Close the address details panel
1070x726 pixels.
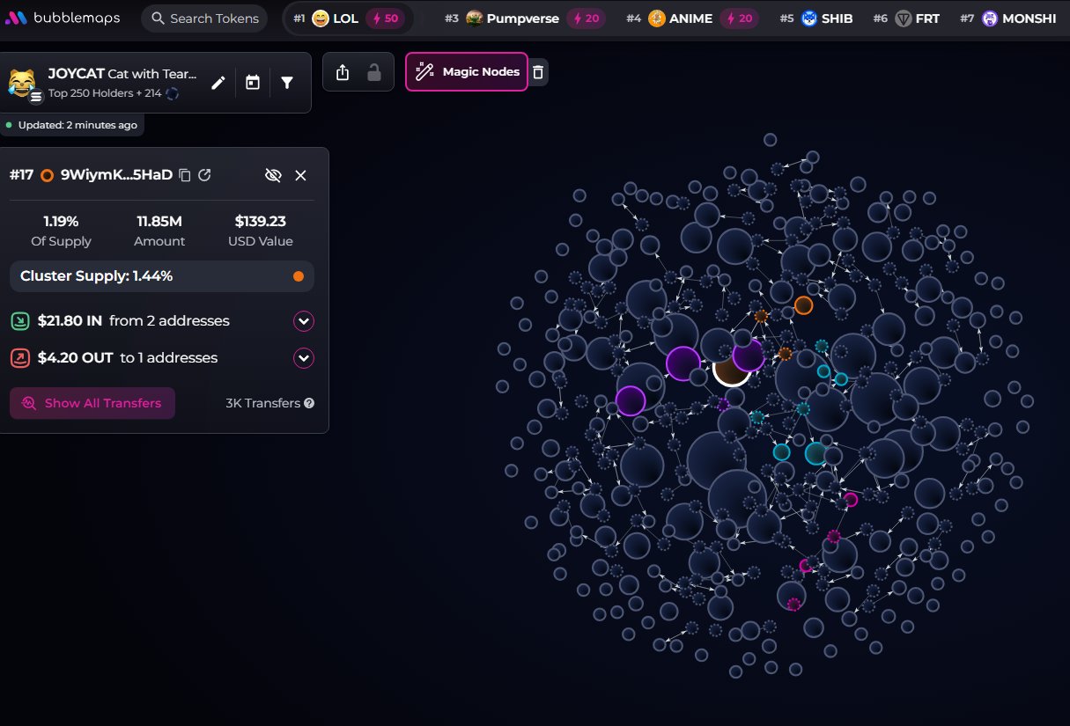[300, 175]
